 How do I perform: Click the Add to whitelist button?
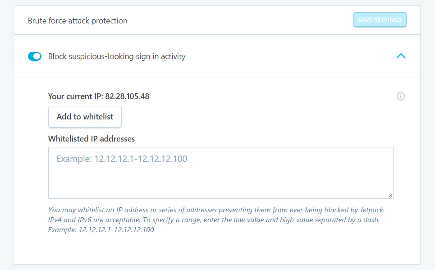point(85,117)
